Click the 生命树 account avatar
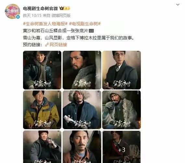 (12, 11)
